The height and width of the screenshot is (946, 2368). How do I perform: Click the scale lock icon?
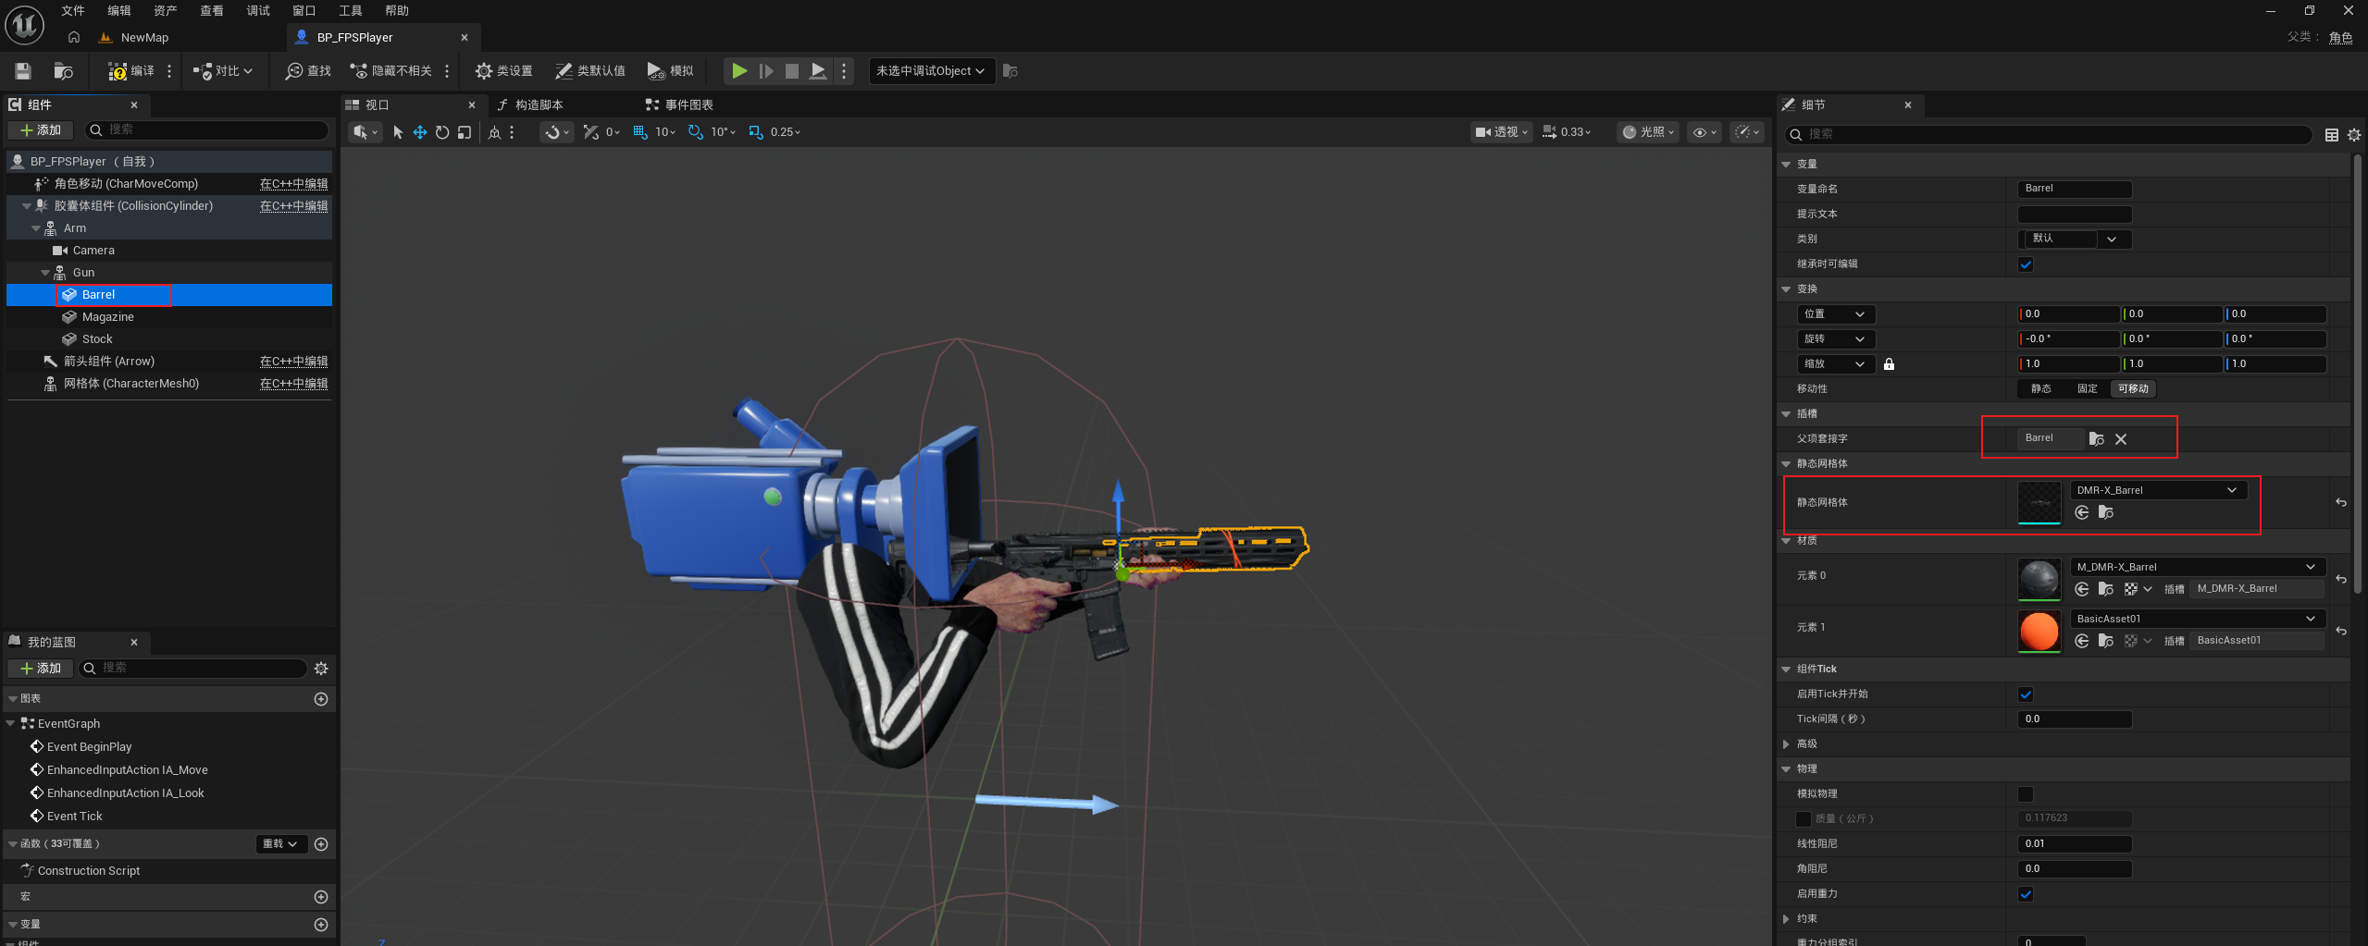1889,364
